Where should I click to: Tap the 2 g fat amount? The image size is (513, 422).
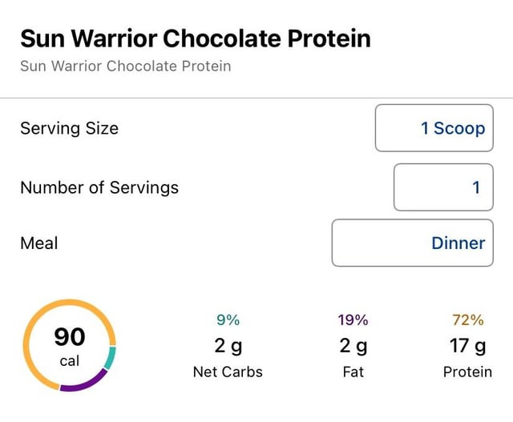tap(353, 347)
